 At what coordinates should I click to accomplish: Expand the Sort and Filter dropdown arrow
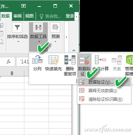point(18,42)
